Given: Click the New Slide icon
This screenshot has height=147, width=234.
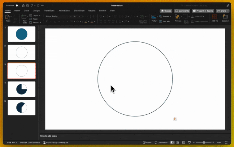Looking at the screenshot, I should [x=24, y=17].
